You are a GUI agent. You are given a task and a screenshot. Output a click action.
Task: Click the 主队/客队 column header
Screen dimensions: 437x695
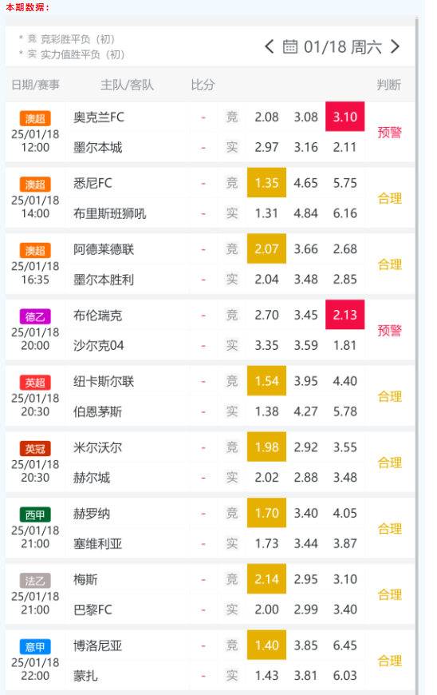click(127, 85)
